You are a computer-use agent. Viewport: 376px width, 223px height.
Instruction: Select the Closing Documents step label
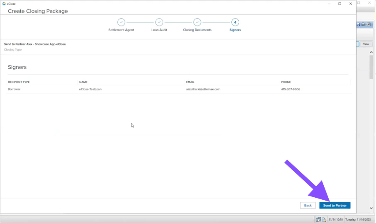pos(197,30)
